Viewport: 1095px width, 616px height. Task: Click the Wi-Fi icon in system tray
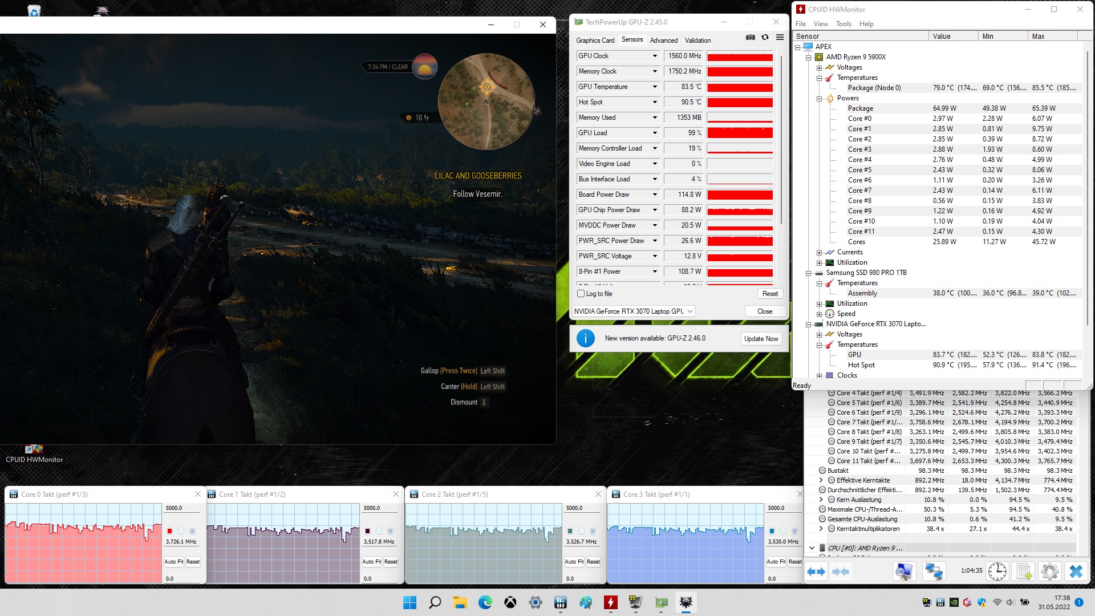[x=997, y=602]
